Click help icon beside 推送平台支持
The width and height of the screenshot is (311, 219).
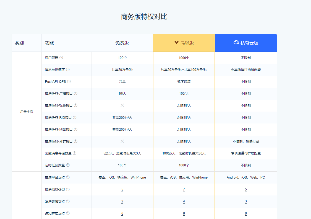point(68,177)
